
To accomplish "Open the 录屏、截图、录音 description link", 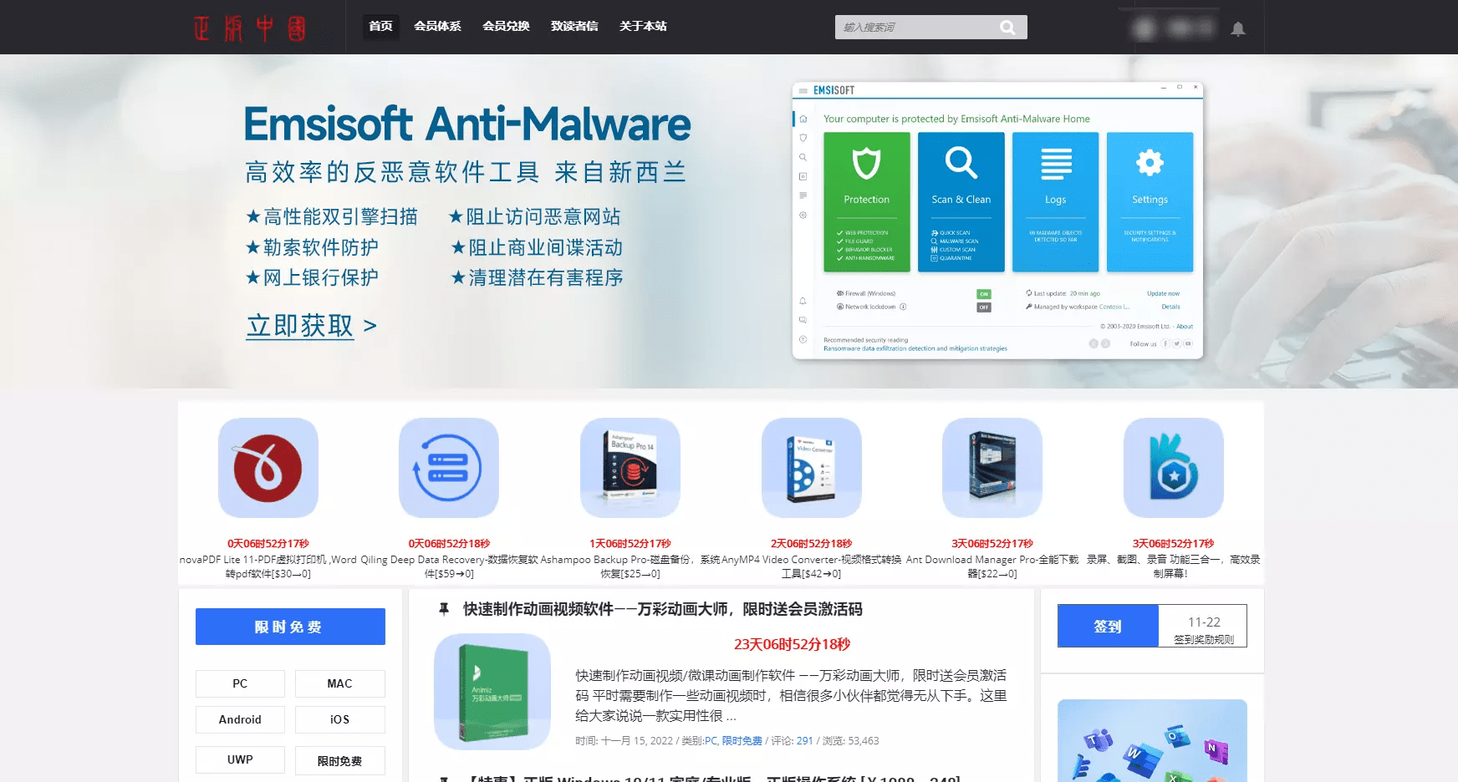I will tap(1174, 566).
